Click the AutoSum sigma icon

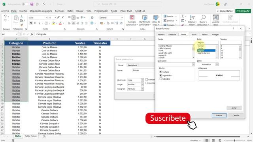[183, 16]
